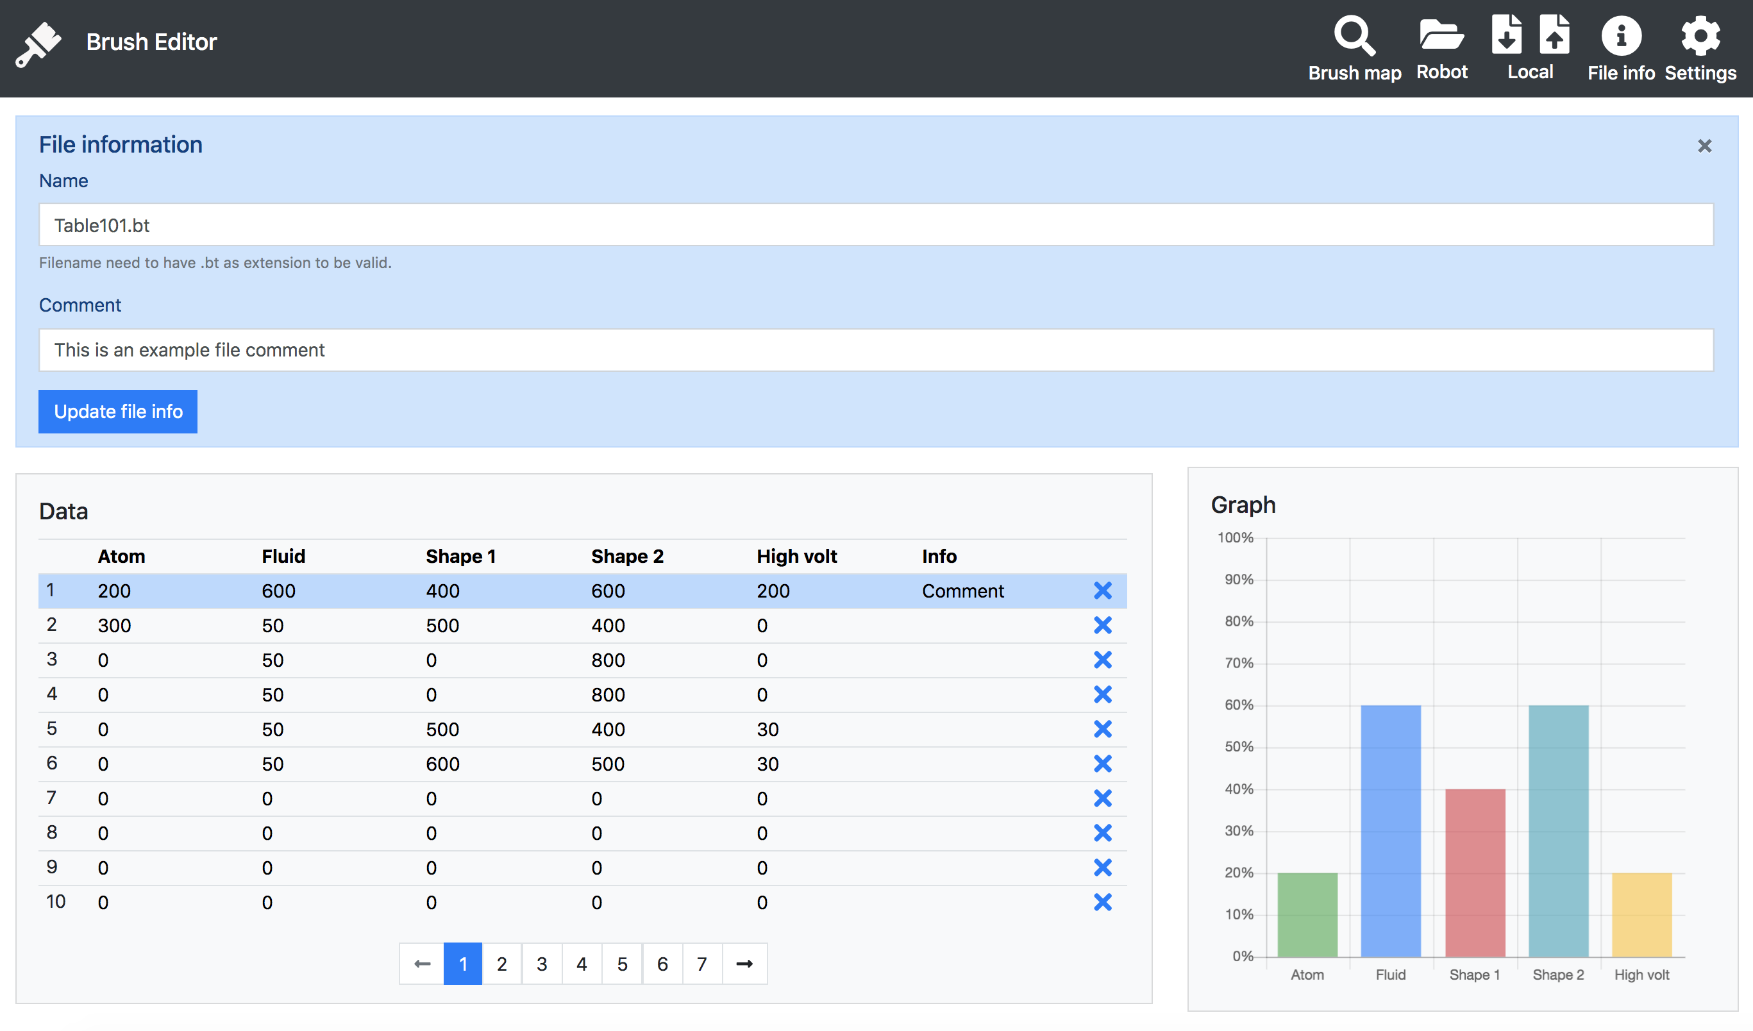Delete row 8 with the X icon
The height and width of the screenshot is (1031, 1753).
(x=1102, y=833)
